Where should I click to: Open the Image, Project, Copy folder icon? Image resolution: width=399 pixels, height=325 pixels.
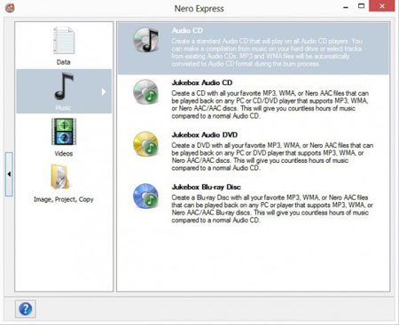tap(60, 177)
